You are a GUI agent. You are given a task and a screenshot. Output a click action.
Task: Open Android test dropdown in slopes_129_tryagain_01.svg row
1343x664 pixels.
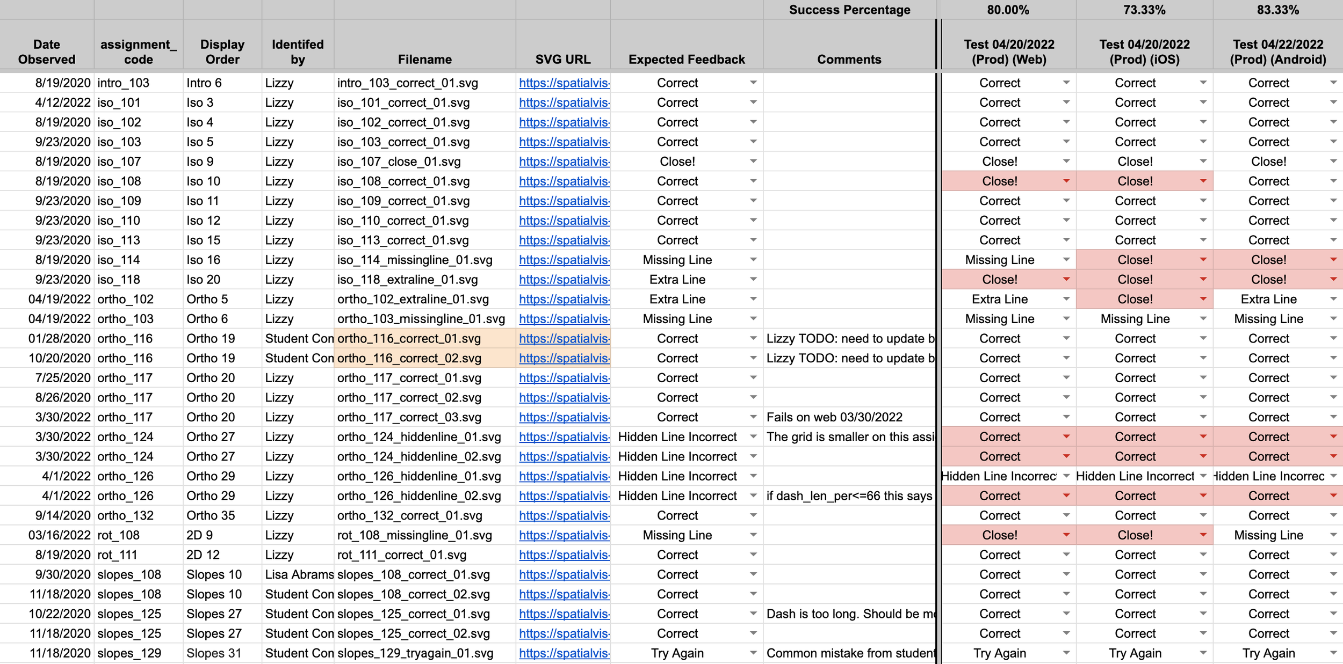pos(1333,653)
